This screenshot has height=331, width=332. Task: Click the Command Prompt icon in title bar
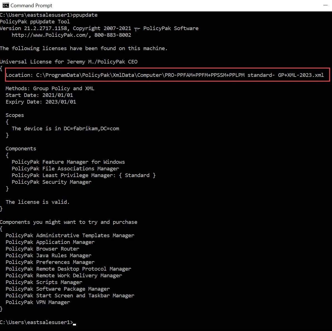coord(5,5)
